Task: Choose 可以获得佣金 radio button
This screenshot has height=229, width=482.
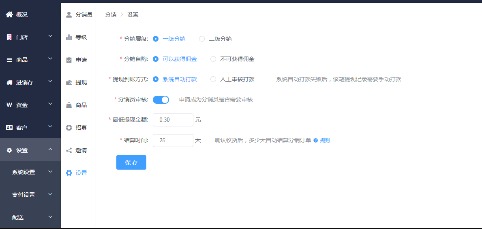Action: pyautogui.click(x=156, y=59)
